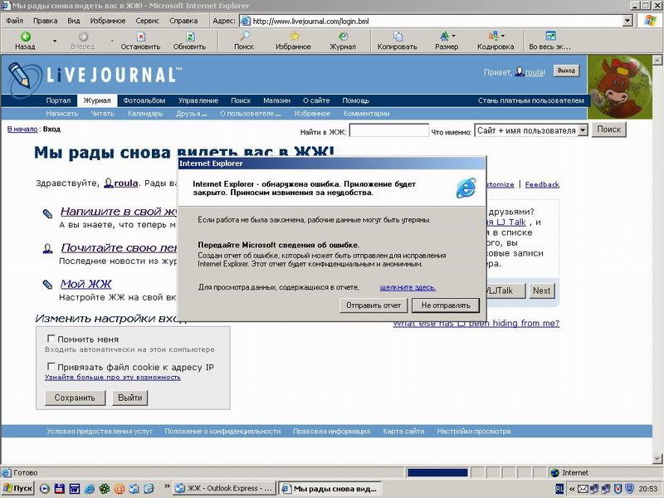
Task: Open the Сайт + имя пользователя dropdown
Action: 583,130
